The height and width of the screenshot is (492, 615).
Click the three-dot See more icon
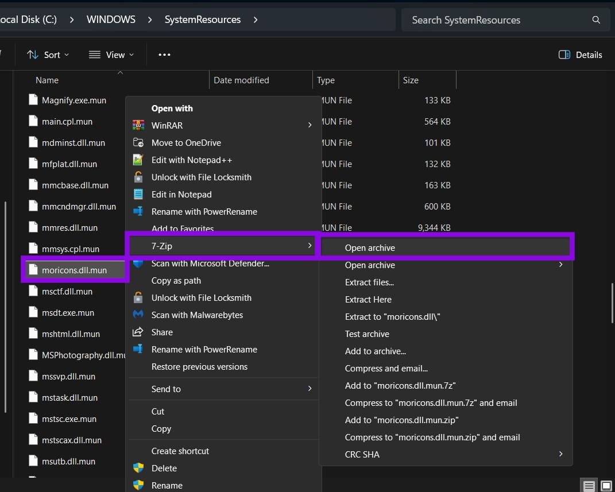pos(164,55)
